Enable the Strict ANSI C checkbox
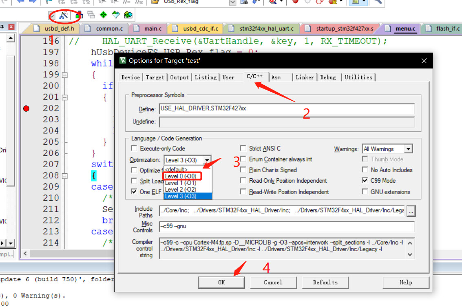This screenshot has width=462, height=307. [243, 148]
